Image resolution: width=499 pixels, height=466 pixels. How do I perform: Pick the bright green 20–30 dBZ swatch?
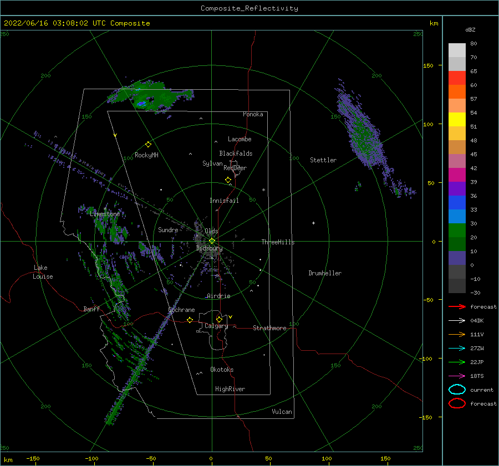pos(457,231)
